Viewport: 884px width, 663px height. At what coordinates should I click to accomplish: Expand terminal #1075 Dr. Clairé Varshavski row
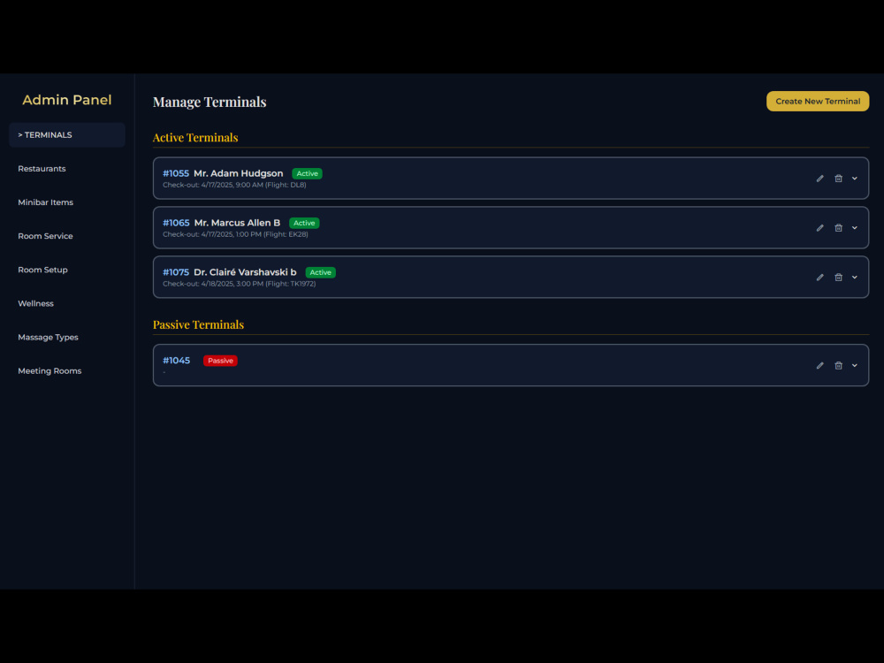coord(855,278)
